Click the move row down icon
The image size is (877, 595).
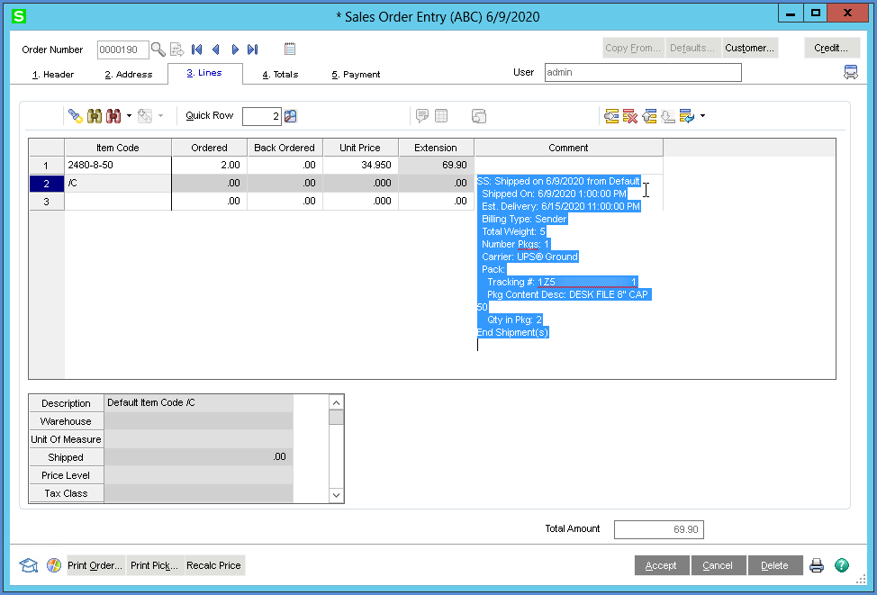point(668,116)
